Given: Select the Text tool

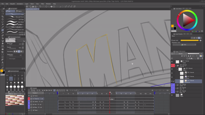Looking at the screenshot, I should (3, 62).
